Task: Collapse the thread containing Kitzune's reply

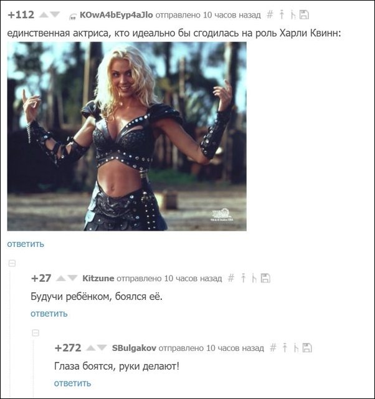Action: 12,263
